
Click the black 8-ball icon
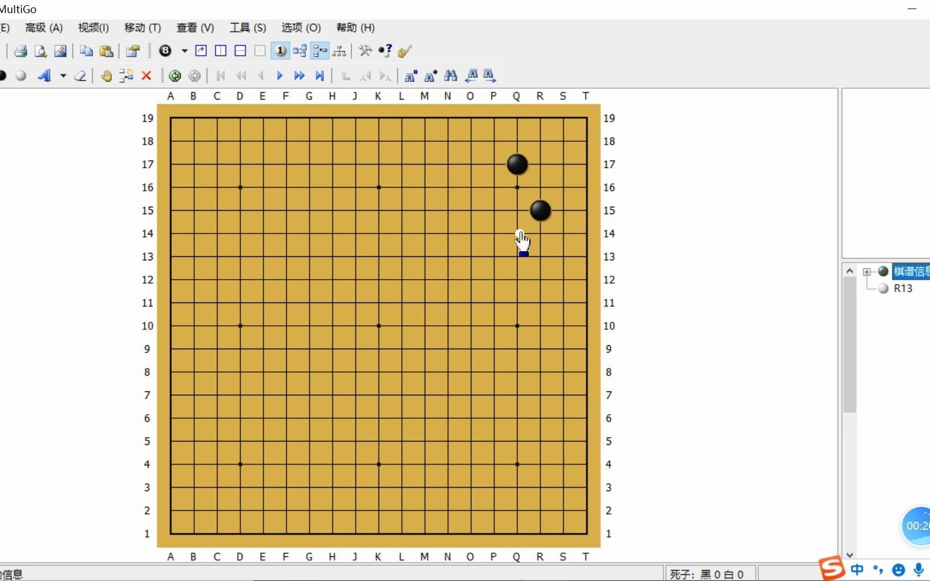[x=165, y=51]
